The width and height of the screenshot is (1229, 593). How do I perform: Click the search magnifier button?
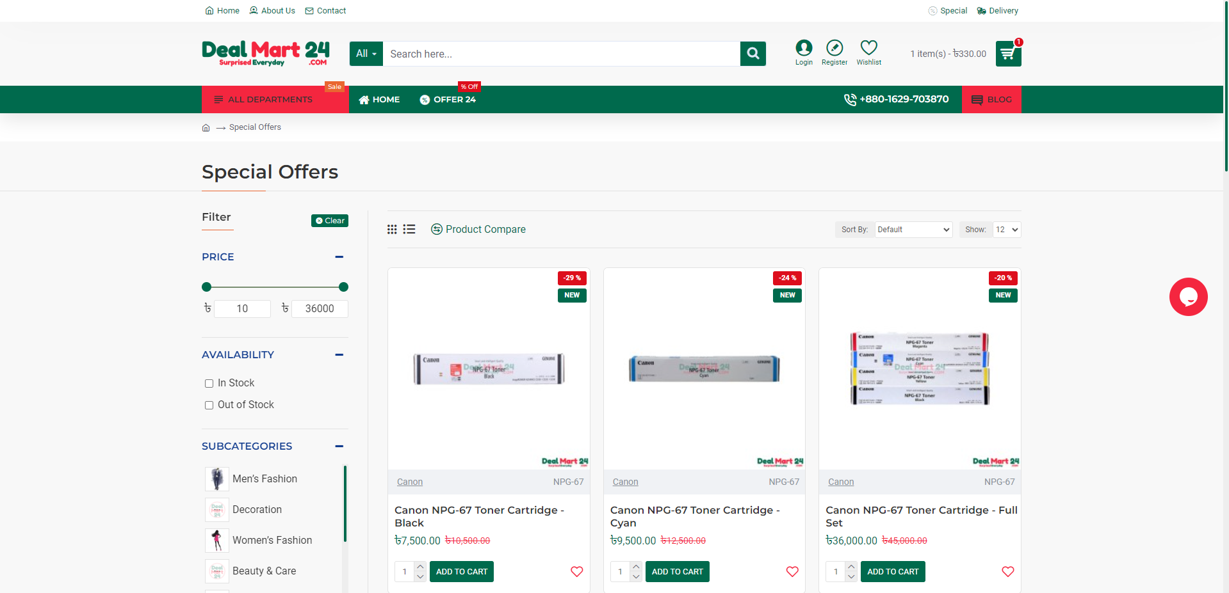tap(753, 54)
